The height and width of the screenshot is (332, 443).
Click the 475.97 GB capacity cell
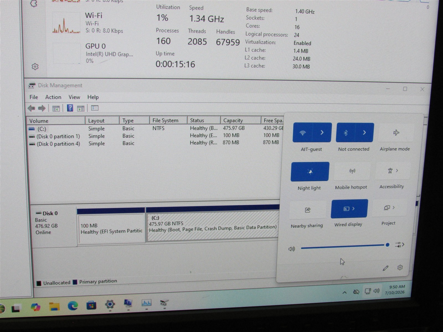point(234,128)
